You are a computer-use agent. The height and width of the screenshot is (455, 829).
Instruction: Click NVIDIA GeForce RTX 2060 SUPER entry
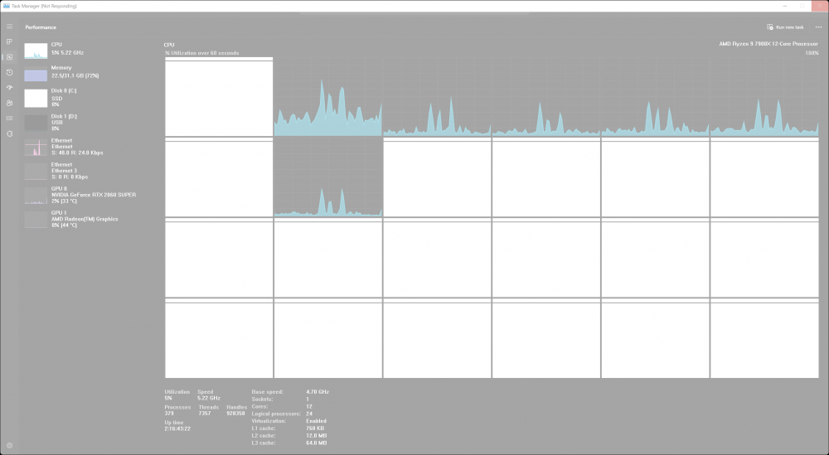[94, 195]
